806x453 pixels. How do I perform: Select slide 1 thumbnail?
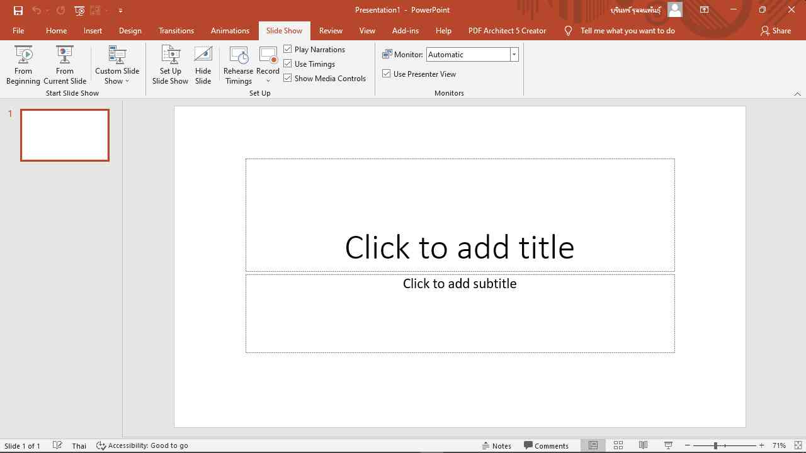coord(65,135)
